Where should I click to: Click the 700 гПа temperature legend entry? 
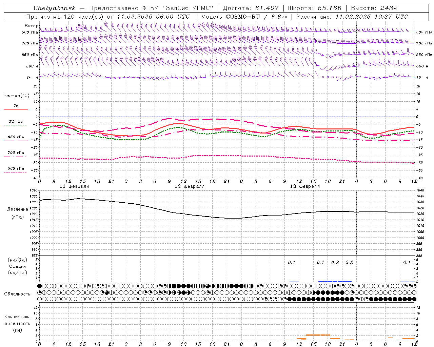tap(16, 153)
